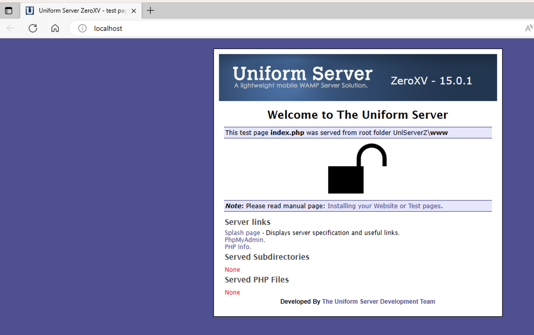Open site information icon beside localhost
Viewport: 534px width, 335px height.
82,28
